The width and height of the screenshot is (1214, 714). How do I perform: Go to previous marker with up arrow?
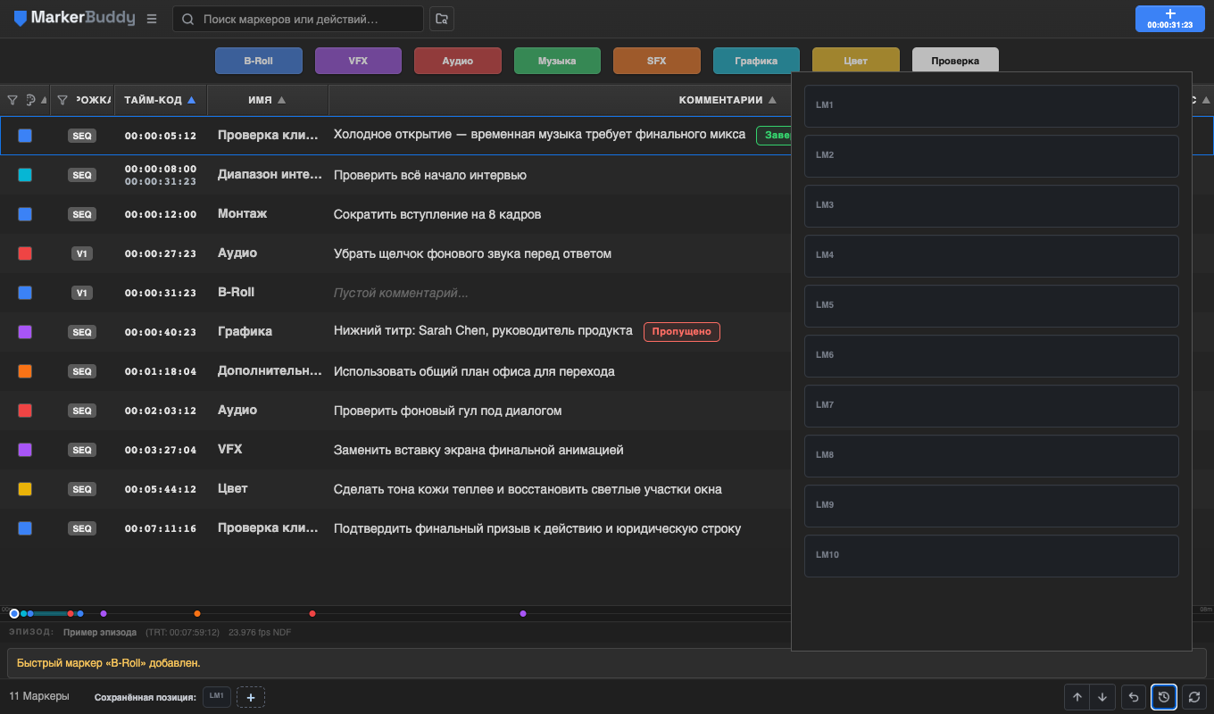point(1077,697)
